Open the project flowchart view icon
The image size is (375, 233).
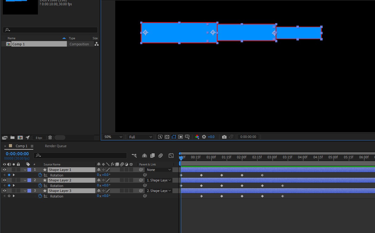(x=96, y=44)
